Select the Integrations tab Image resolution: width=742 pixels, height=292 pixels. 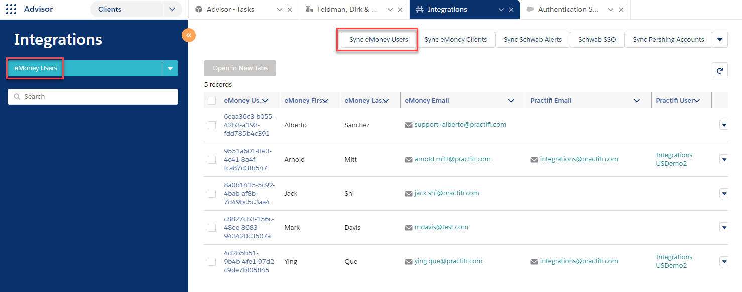[447, 9]
